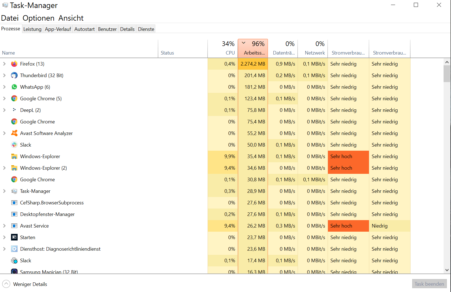Click Weniger Details to collapse view
The width and height of the screenshot is (451, 292).
pos(25,284)
